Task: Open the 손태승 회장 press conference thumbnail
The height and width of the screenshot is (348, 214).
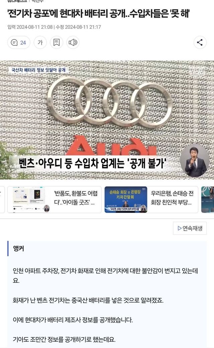Action: click(126, 199)
